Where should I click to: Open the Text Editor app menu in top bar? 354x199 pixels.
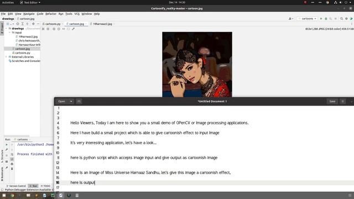[30, 2]
